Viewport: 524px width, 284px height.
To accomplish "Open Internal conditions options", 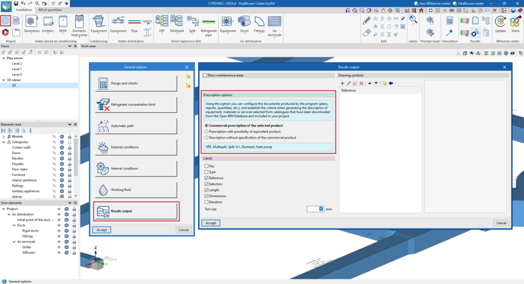I will [x=136, y=168].
